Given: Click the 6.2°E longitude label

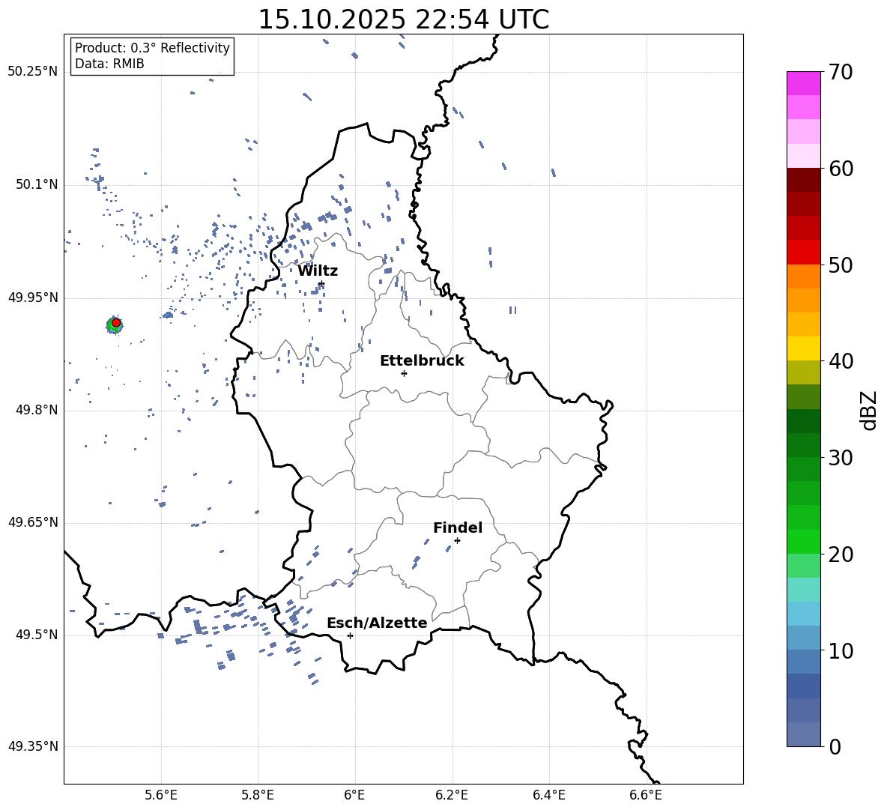Looking at the screenshot, I should (x=452, y=796).
